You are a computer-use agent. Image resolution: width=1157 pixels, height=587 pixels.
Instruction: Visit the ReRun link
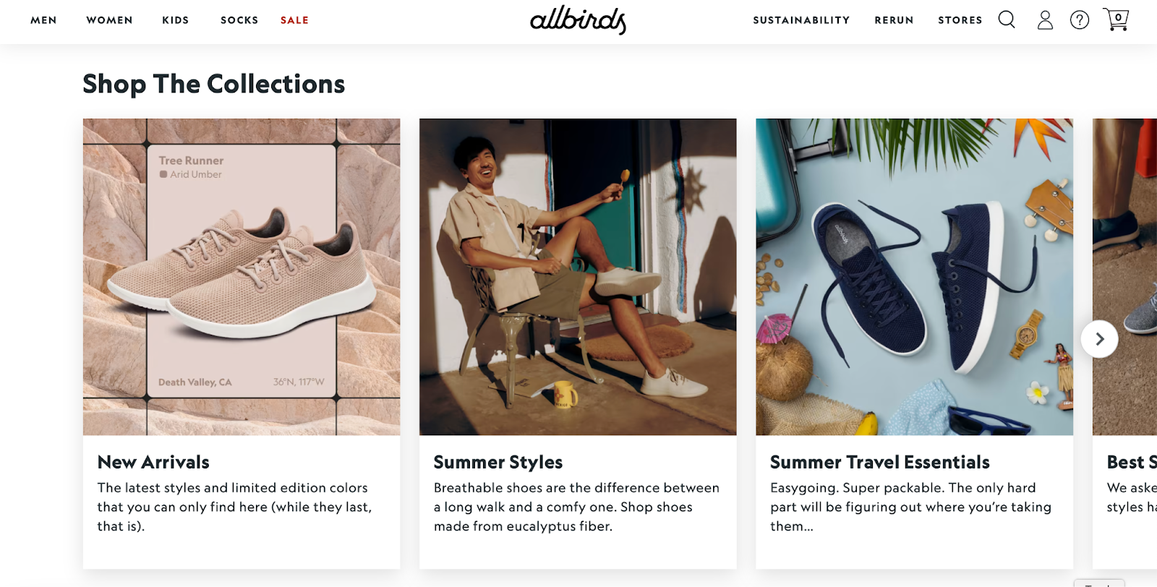click(894, 20)
